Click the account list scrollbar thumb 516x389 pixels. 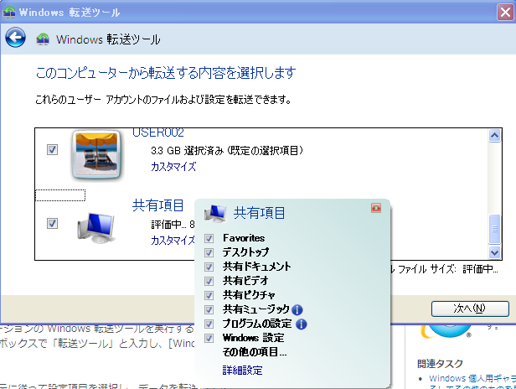pyautogui.click(x=494, y=229)
